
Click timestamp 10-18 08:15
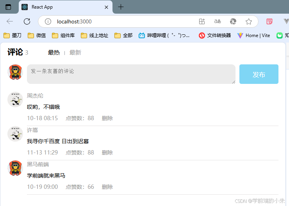tap(43, 118)
